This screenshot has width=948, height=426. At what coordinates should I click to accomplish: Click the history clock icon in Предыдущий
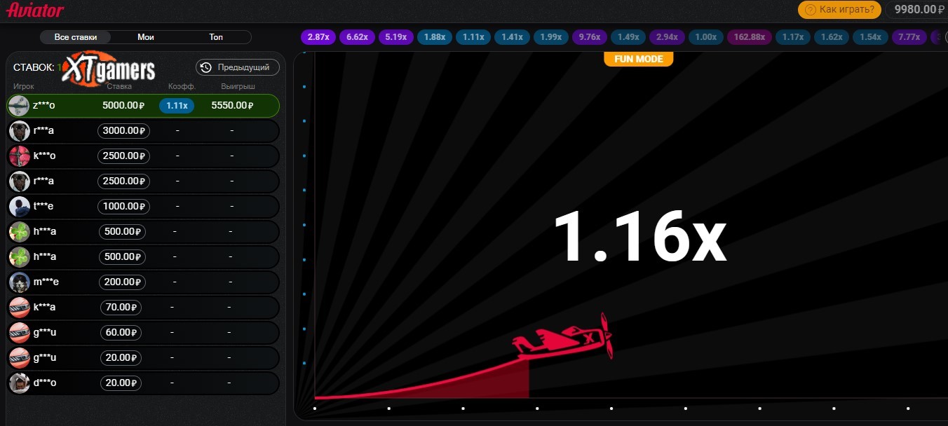coord(206,67)
